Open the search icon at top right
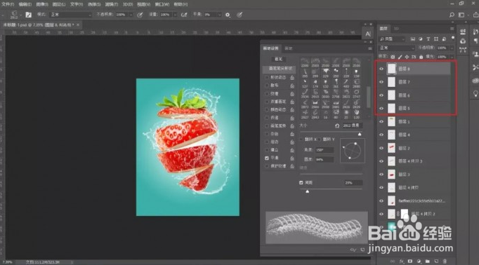Viewport: 479px width, 265px height. tap(452, 15)
